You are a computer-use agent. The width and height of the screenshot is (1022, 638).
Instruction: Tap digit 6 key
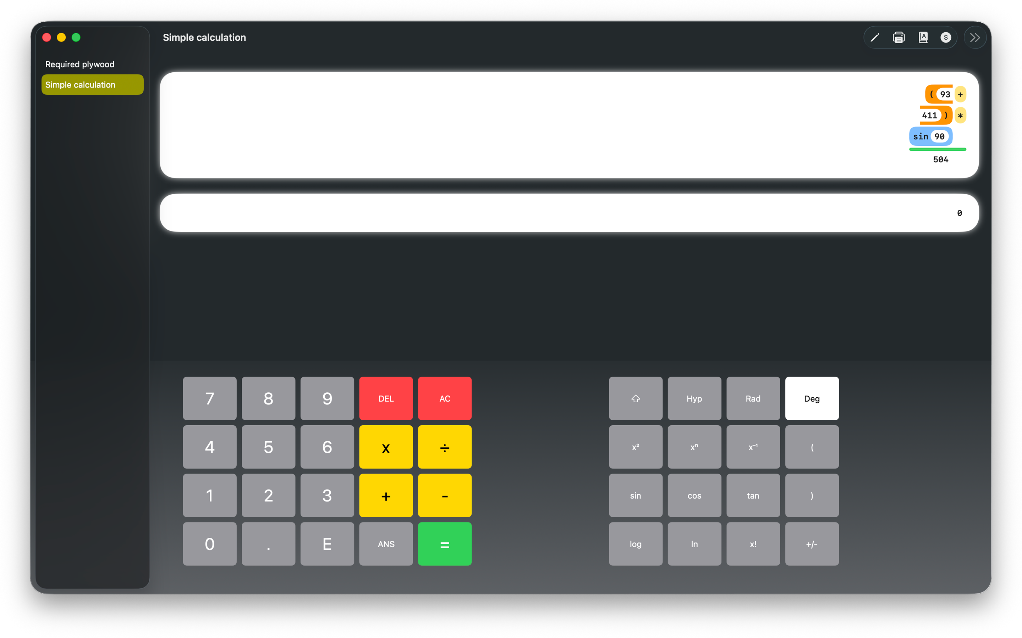click(x=327, y=447)
